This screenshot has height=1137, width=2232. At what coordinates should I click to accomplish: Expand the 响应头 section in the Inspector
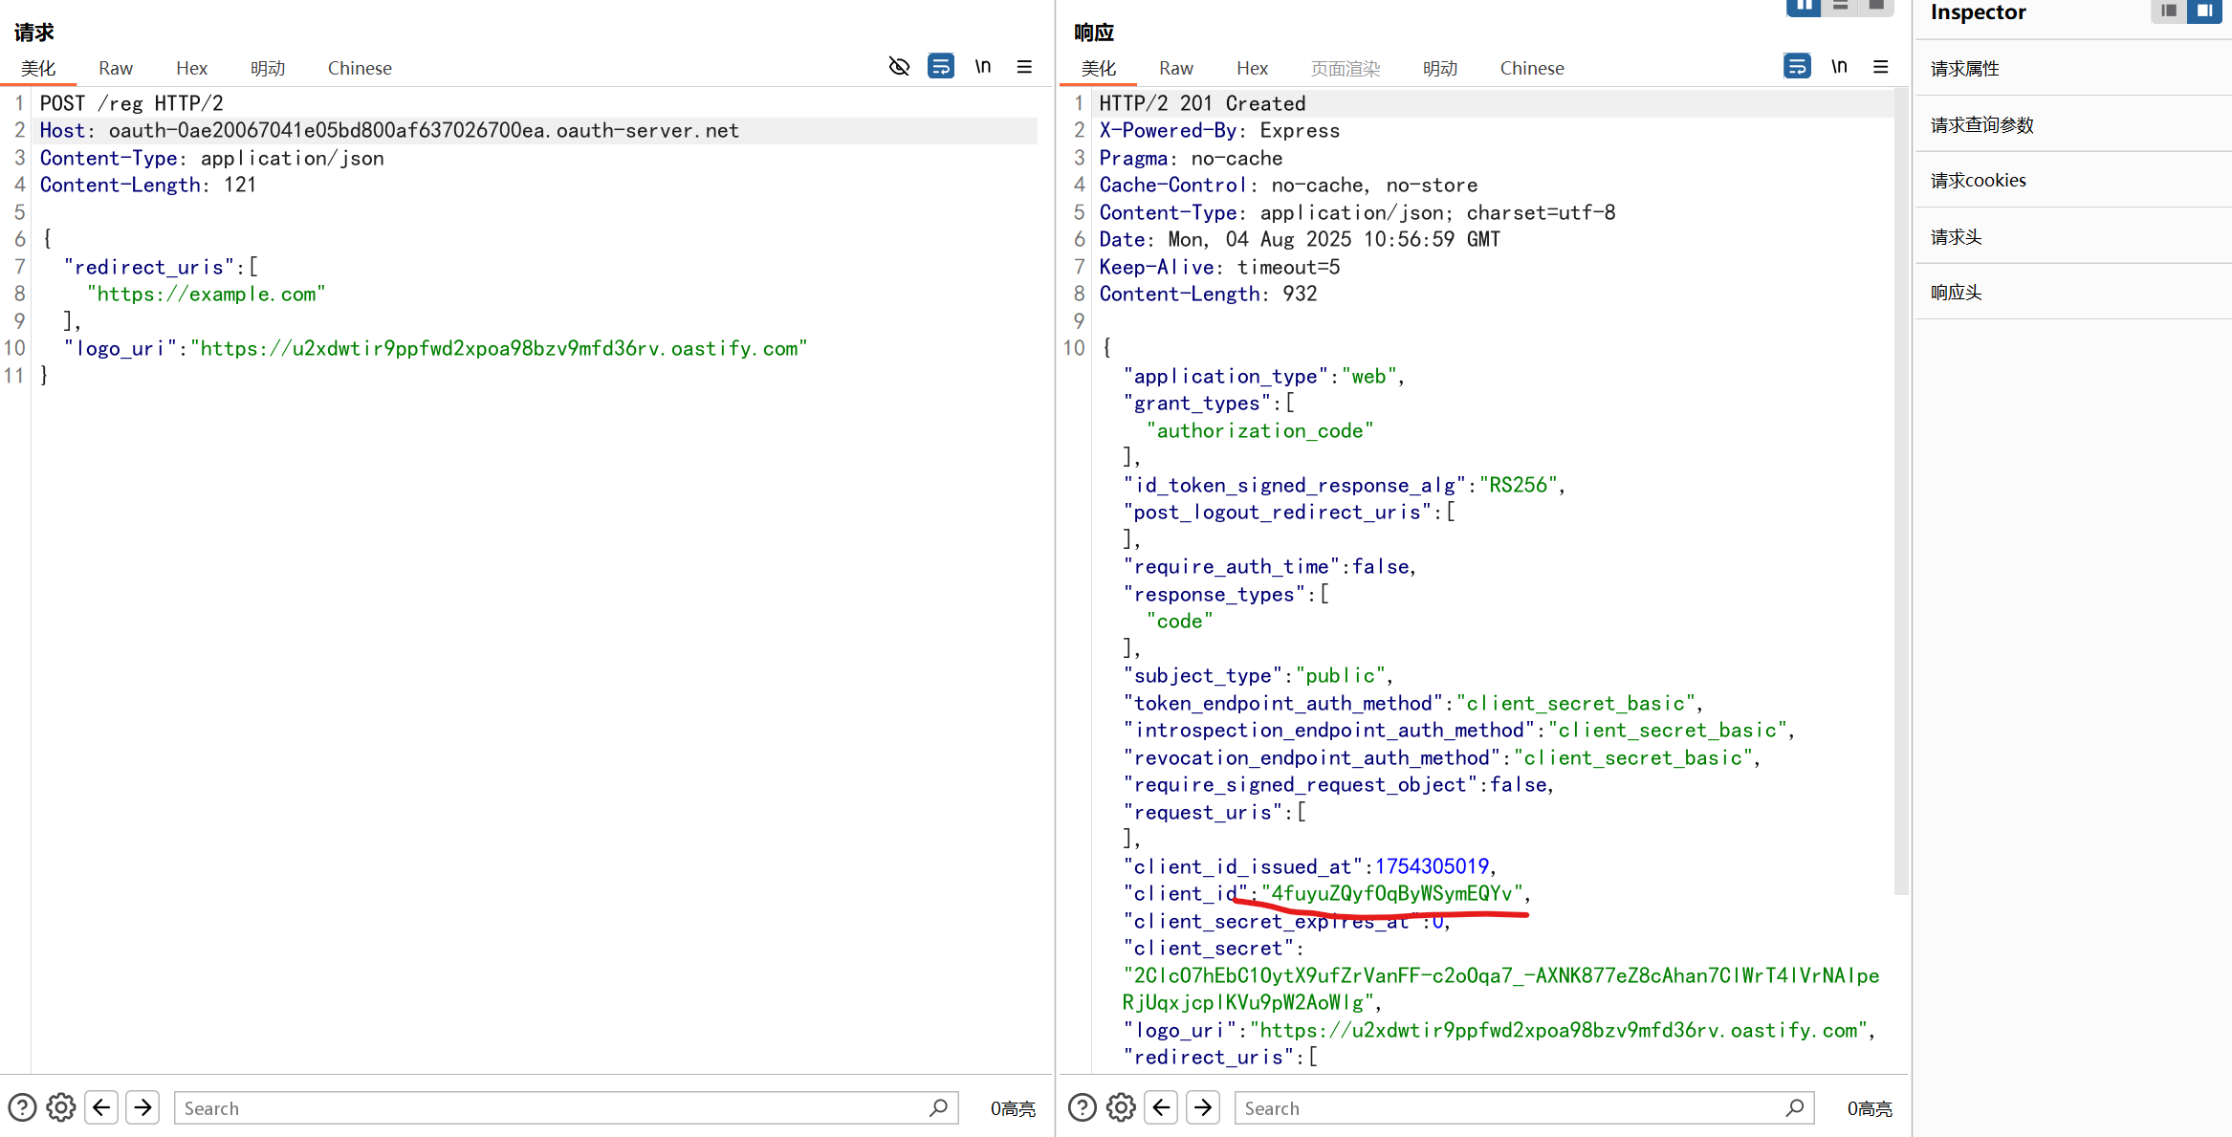[x=1956, y=292]
